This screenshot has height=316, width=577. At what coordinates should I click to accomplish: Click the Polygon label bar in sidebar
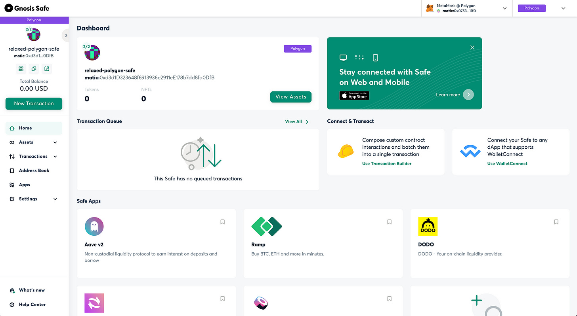[x=34, y=20]
